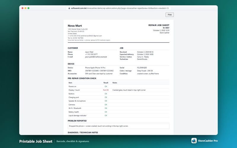Click the IMEI numbers value
Screen dimensions: 237x148
pos(99,71)
